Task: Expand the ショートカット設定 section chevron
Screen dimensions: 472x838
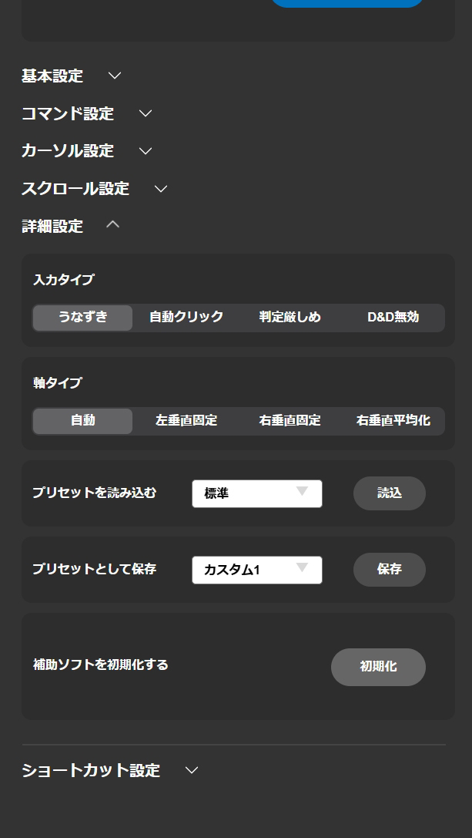Action: point(192,770)
